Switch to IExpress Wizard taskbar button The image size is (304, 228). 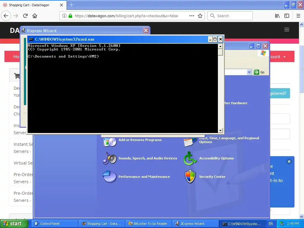click(195, 224)
